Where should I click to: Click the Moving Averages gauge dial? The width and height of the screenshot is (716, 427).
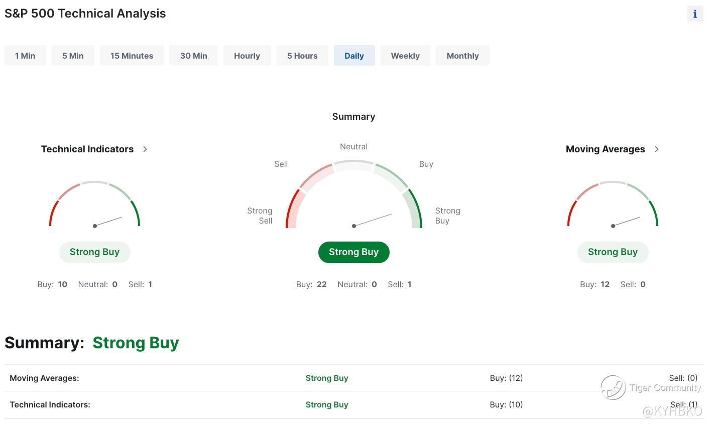click(x=613, y=204)
